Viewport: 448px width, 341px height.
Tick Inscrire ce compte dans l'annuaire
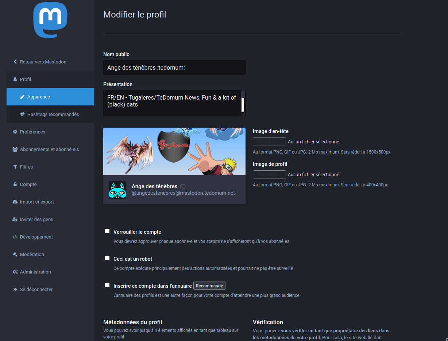(107, 285)
